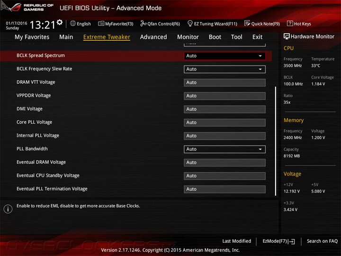Click the Qfan Control(F6) label
Screen dimensions: 341x256
164,24
